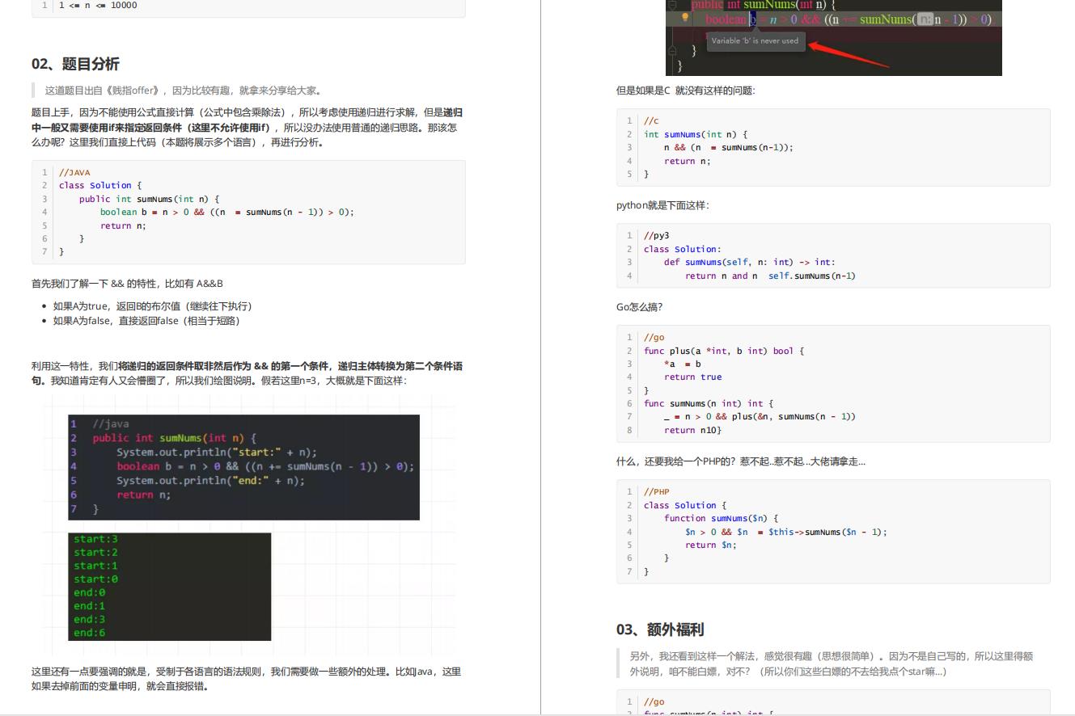This screenshot has height=716, width=1075.
Task: Click the sentence about && 的特性 A&&B
Action: click(x=127, y=284)
